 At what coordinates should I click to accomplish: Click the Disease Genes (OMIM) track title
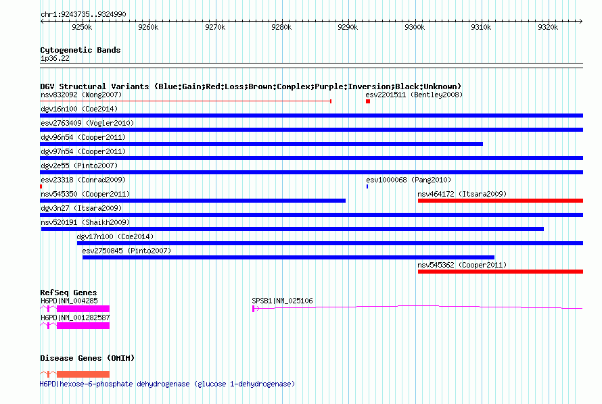point(87,358)
